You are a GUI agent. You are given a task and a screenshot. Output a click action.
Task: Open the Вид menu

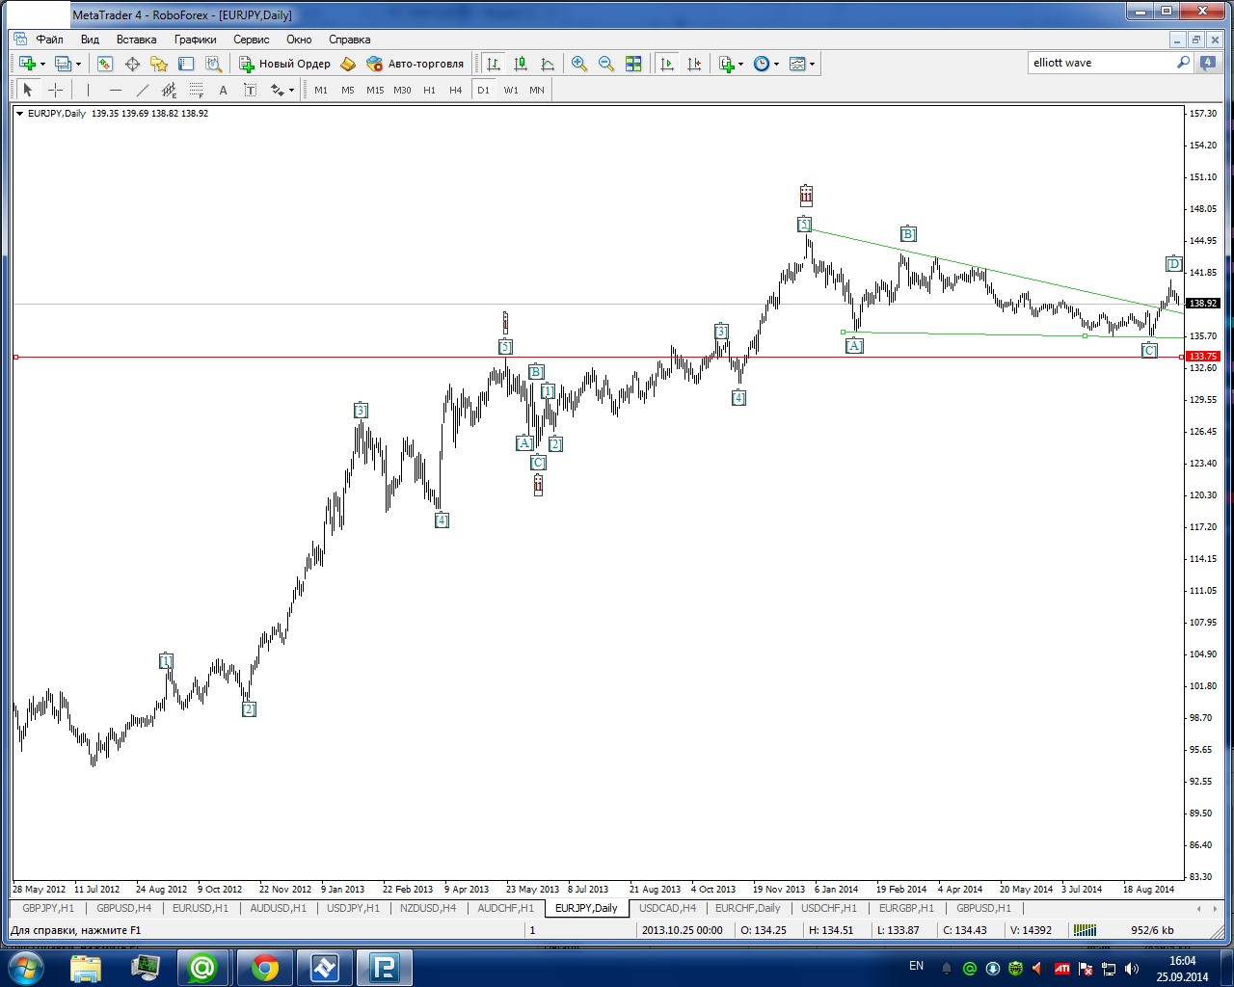pyautogui.click(x=90, y=40)
